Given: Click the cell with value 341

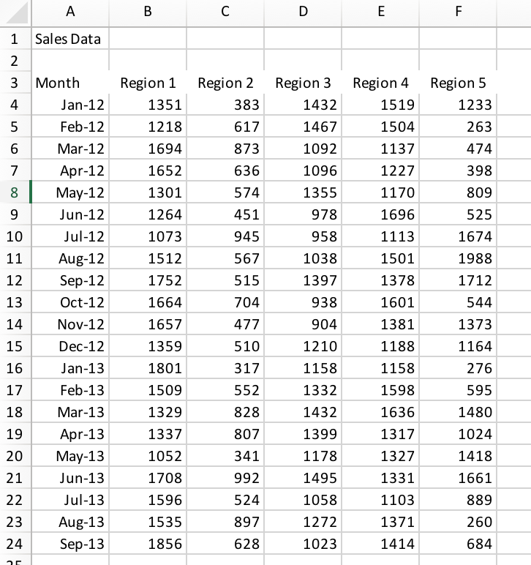Looking at the screenshot, I should click(225, 456).
